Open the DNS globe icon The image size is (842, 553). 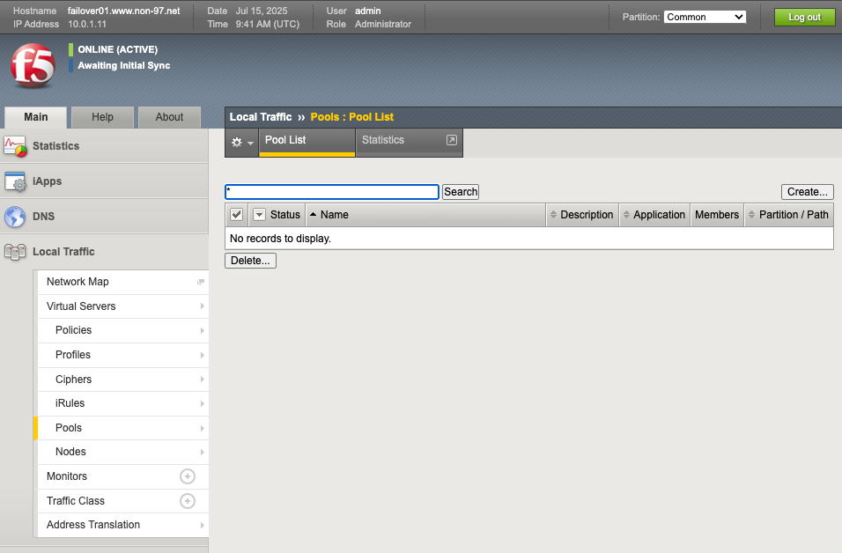[x=15, y=217]
